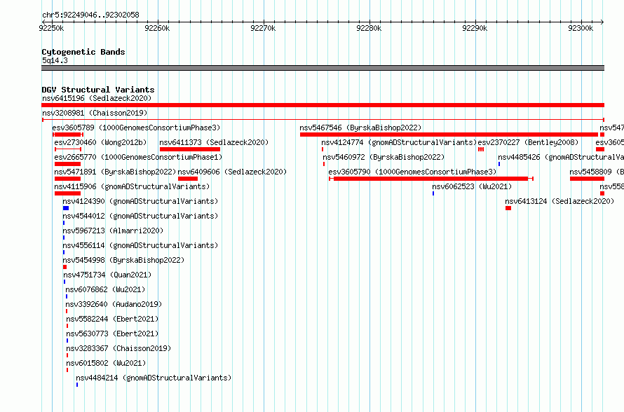624x412 pixels.
Task: Select nsv4484214 (gnomADStructuralVariants) label
Action: click(x=154, y=378)
